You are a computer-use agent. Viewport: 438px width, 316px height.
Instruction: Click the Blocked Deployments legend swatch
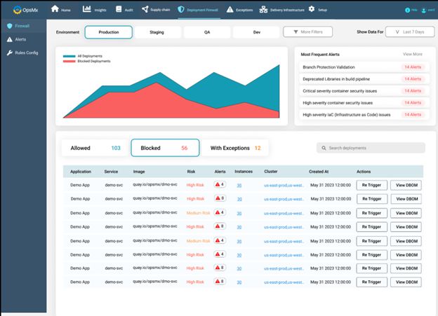click(x=69, y=61)
